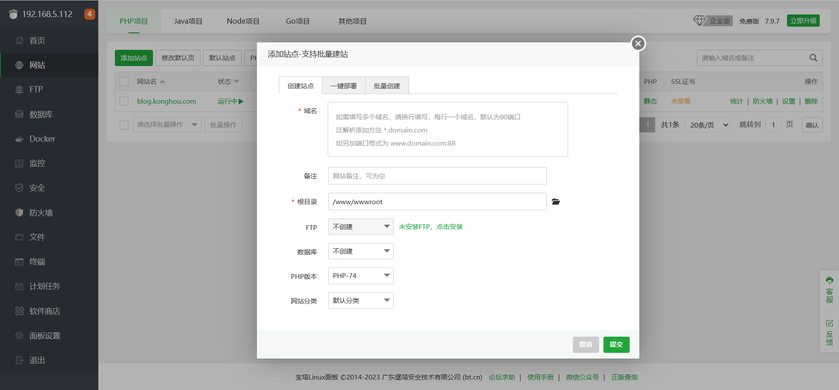This screenshot has width=839, height=390.
Task: Open the 默认分类 site category dropdown
Action: pos(361,300)
